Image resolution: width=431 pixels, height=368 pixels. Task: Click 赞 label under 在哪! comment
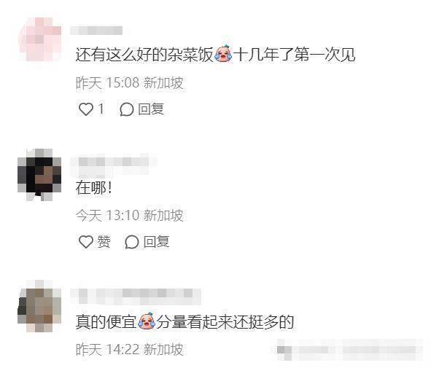tap(104, 242)
